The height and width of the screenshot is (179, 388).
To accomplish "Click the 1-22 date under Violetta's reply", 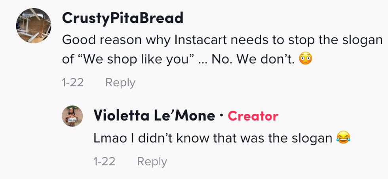I will pos(104,161).
